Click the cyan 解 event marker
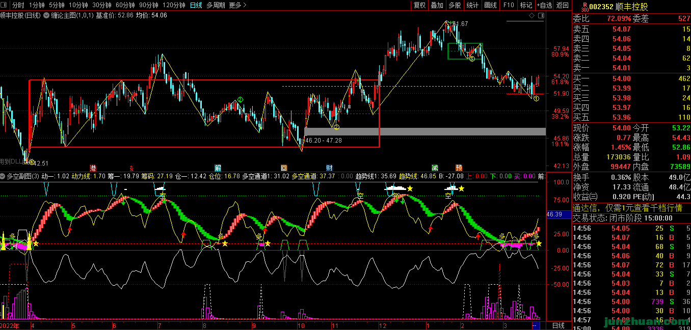691x330 pixels. [x=218, y=168]
